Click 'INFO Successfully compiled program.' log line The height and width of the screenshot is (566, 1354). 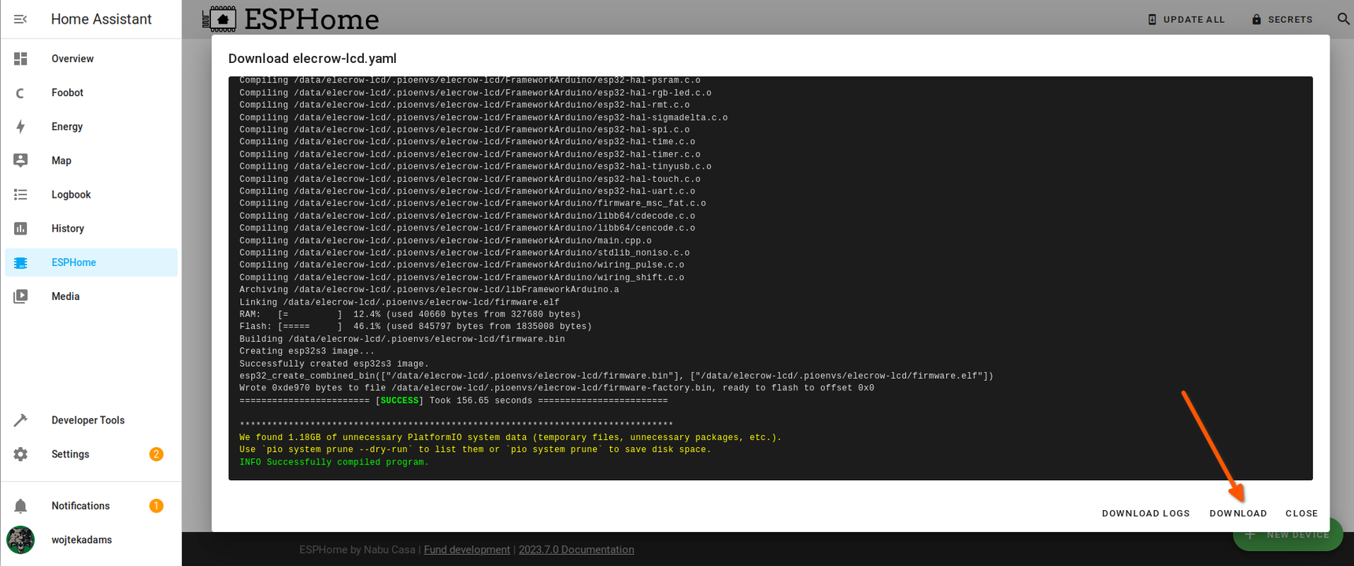[x=334, y=462]
